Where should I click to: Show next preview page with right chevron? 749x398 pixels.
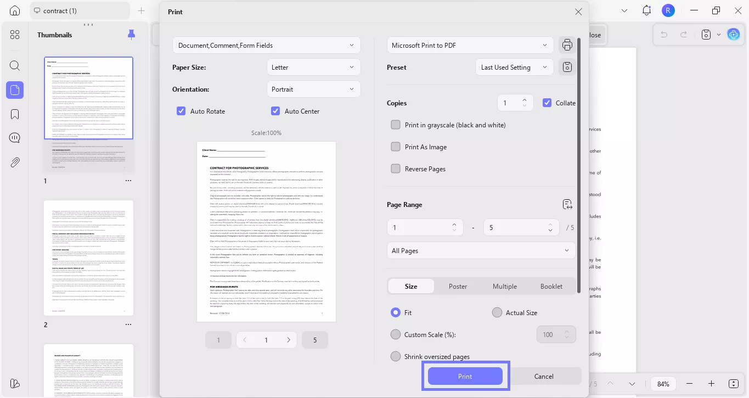pyautogui.click(x=289, y=340)
